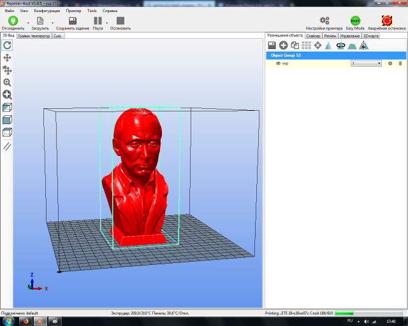Open dropdown arrow next to Отсоединить

28,23
